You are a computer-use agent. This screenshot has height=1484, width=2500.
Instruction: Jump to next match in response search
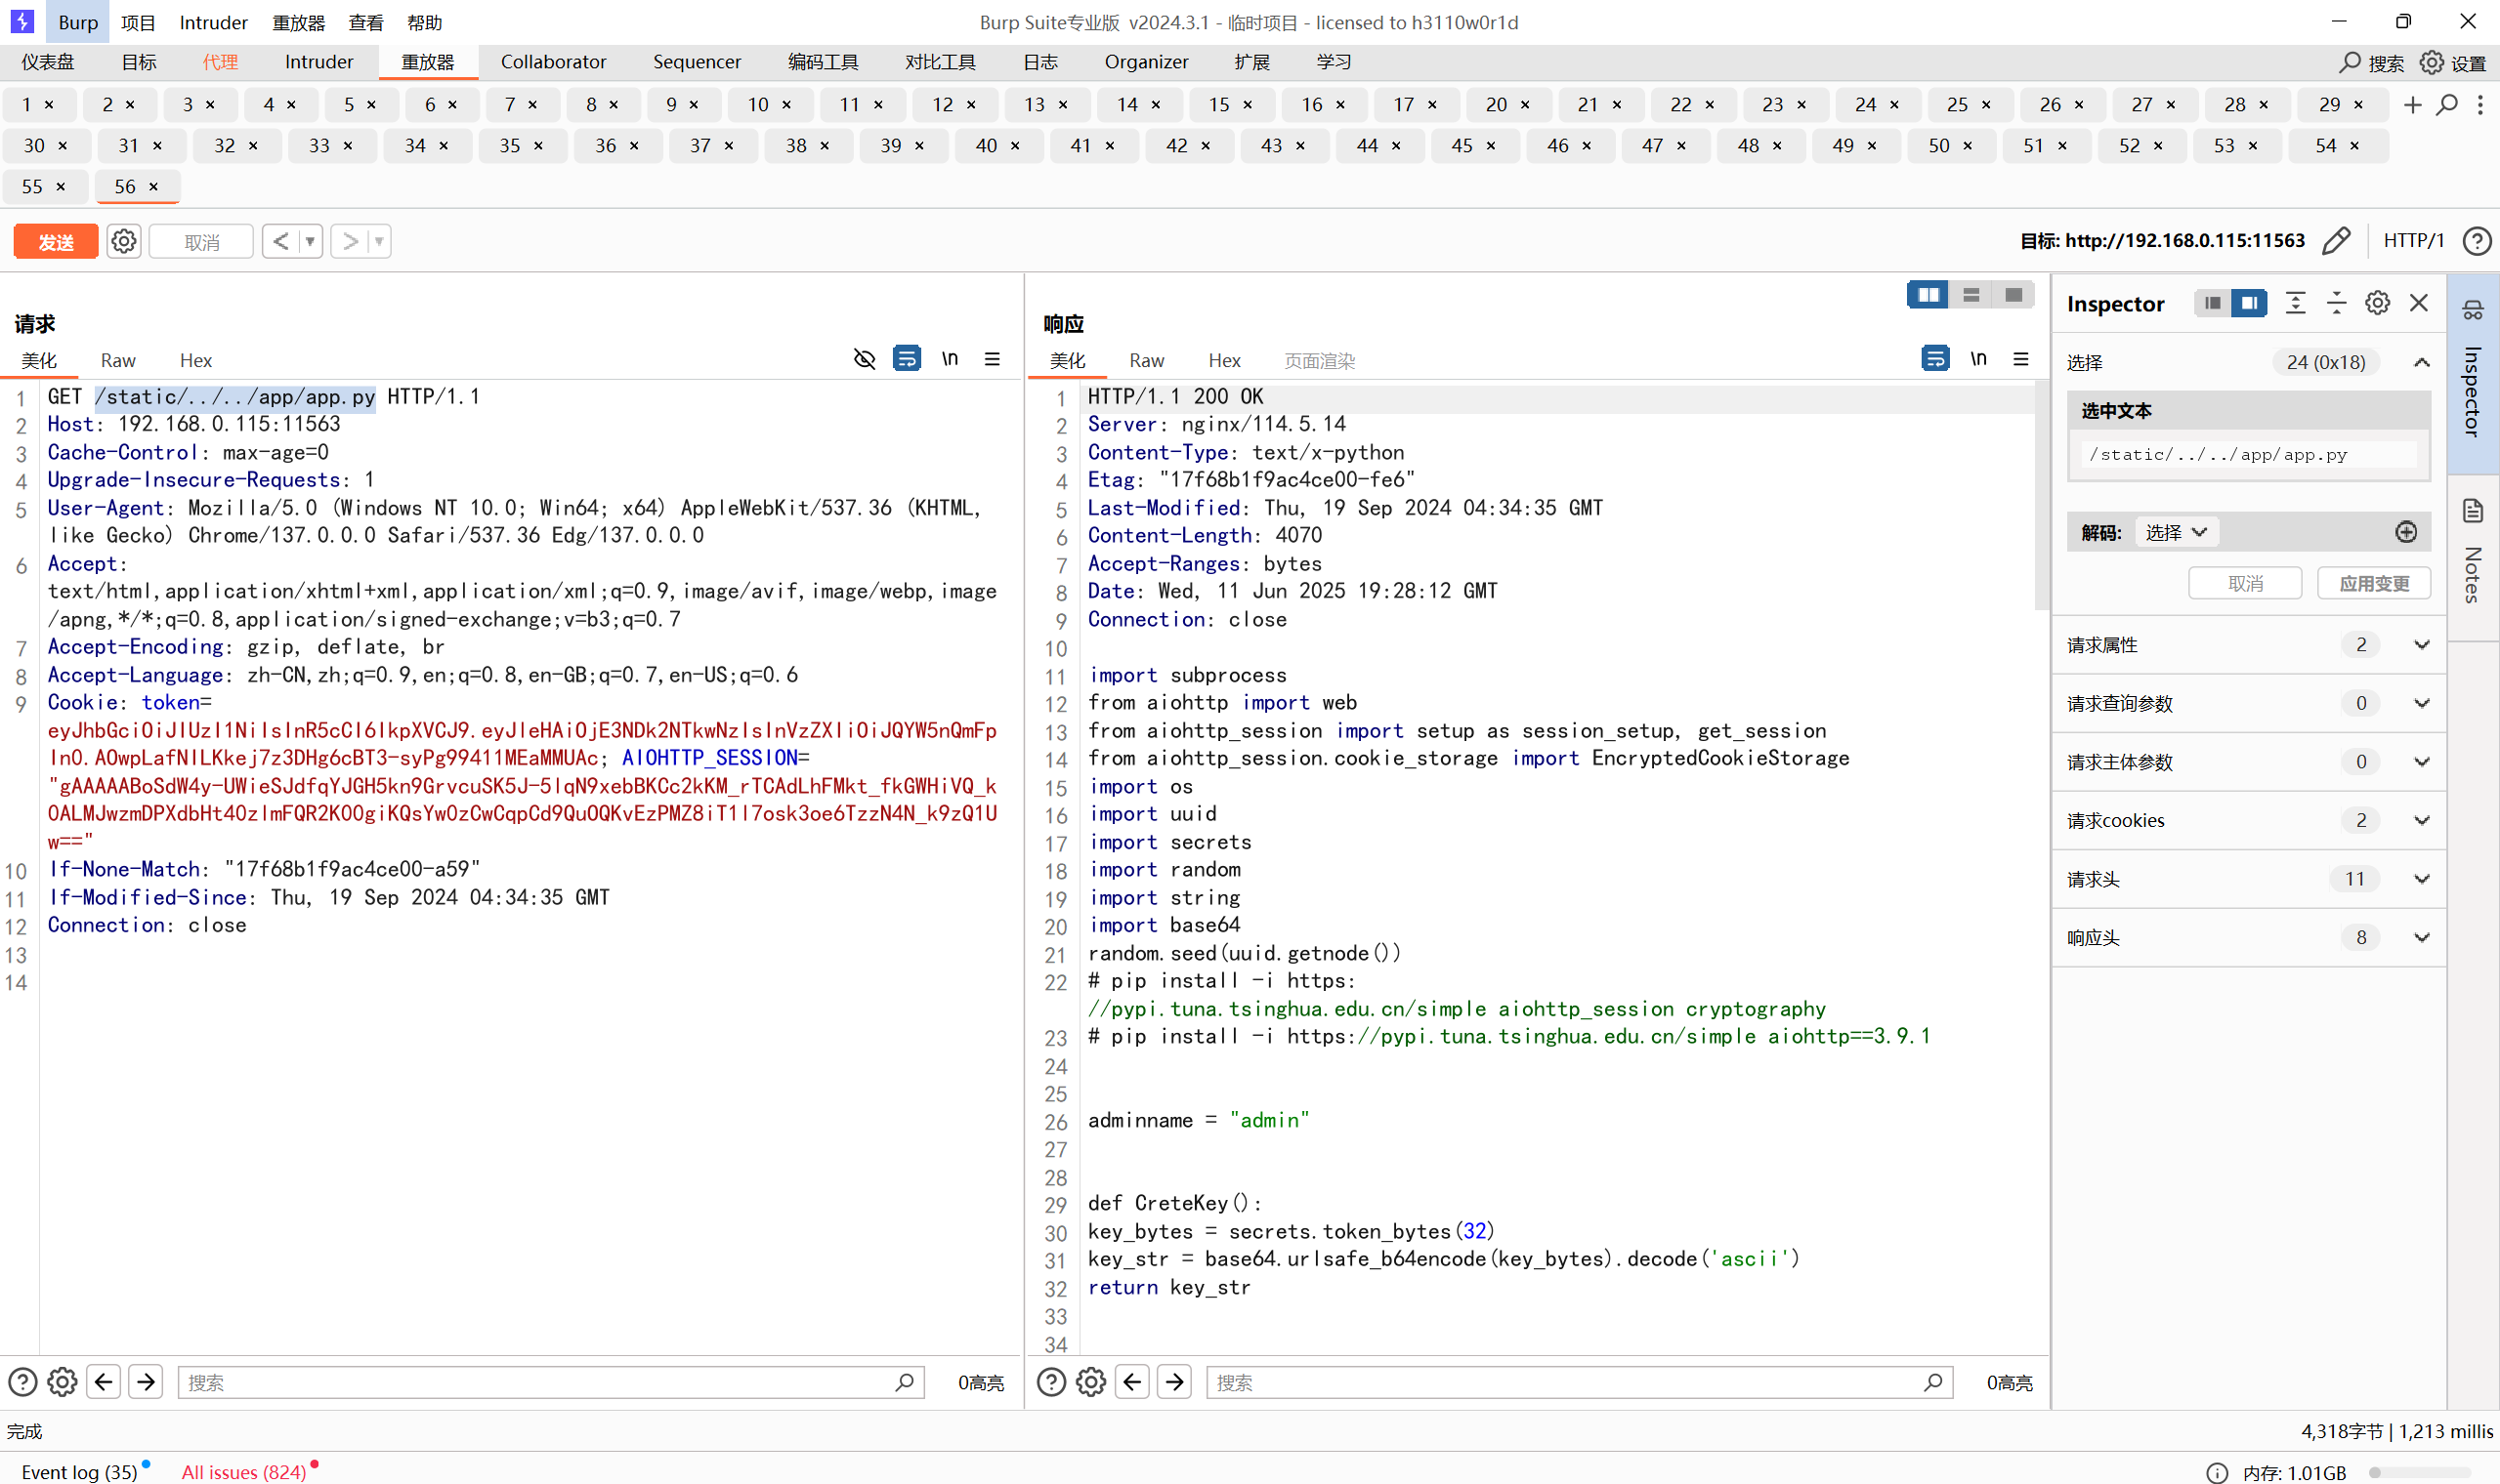(1174, 1383)
